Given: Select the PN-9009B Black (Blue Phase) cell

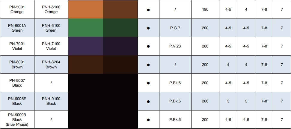Looking at the screenshot, I should 17,119.
